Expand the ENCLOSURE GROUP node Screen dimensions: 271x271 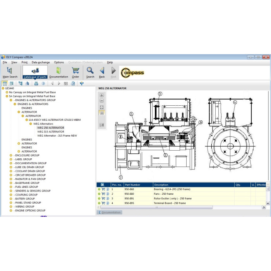(11, 155)
